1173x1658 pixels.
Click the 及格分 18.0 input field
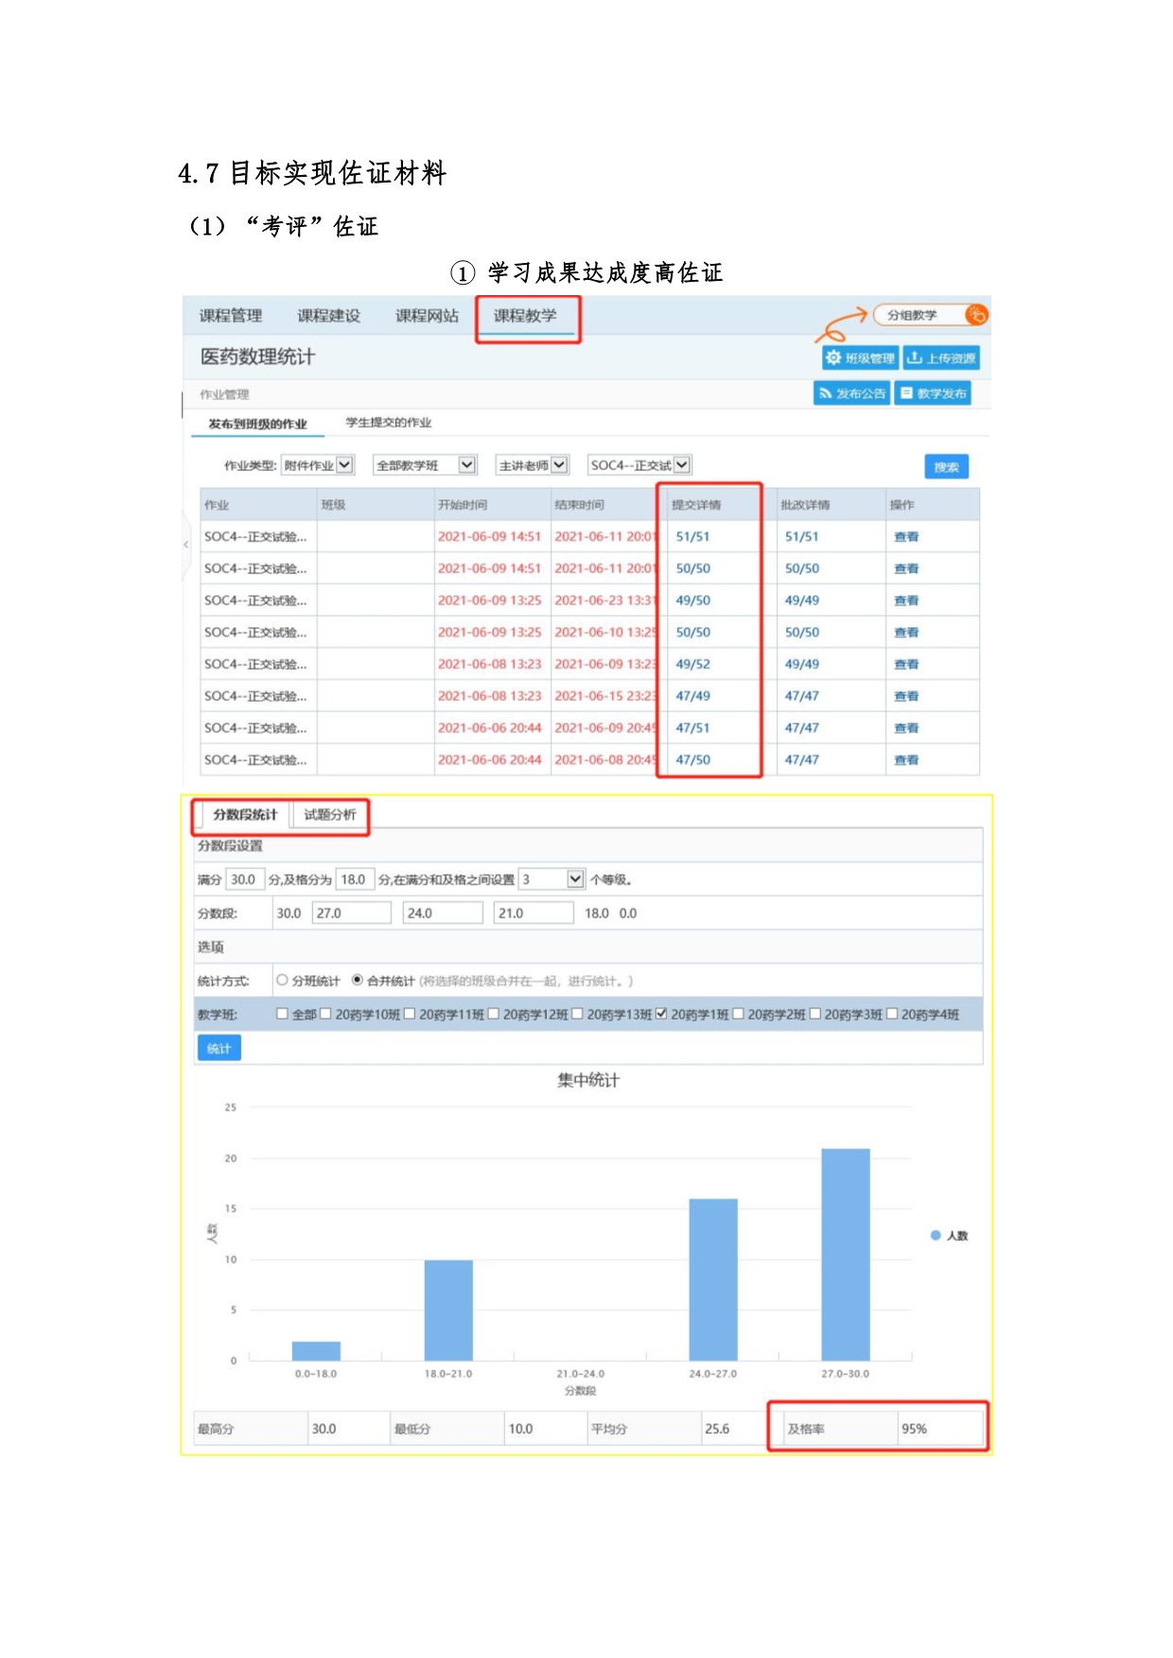[356, 880]
